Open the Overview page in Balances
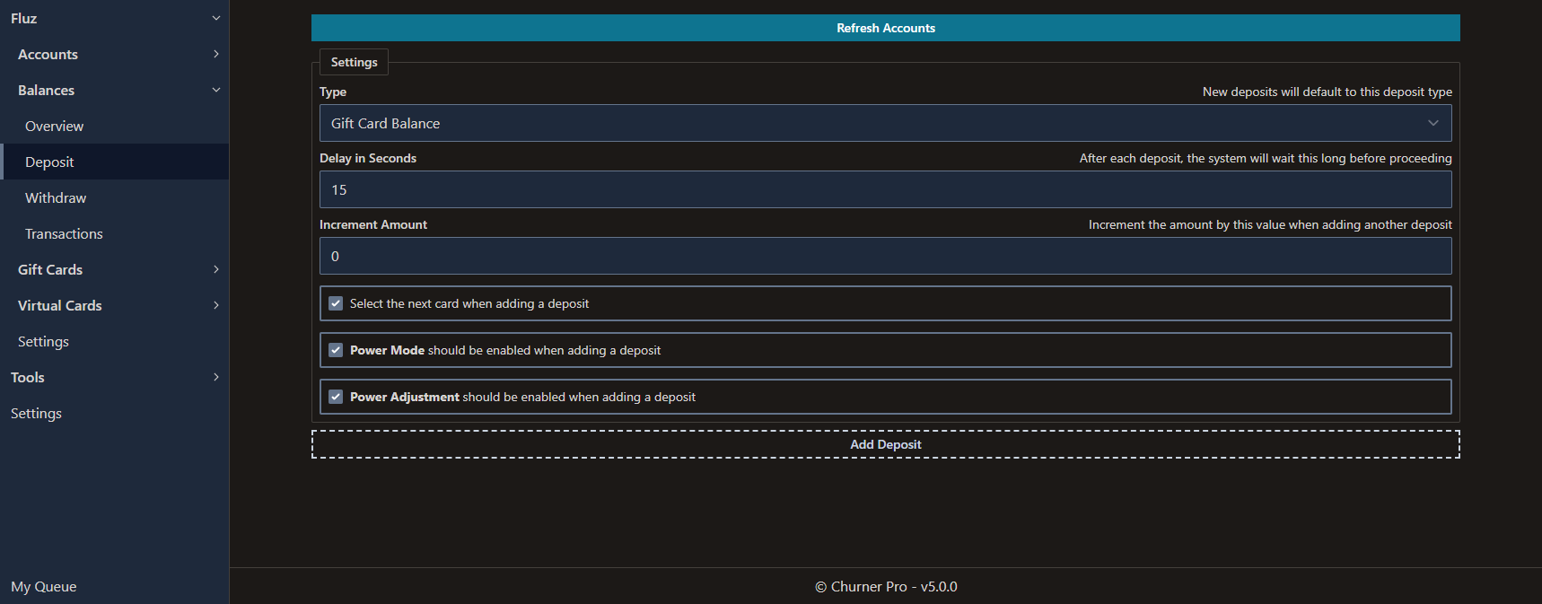Image resolution: width=1542 pixels, height=604 pixels. coord(54,126)
